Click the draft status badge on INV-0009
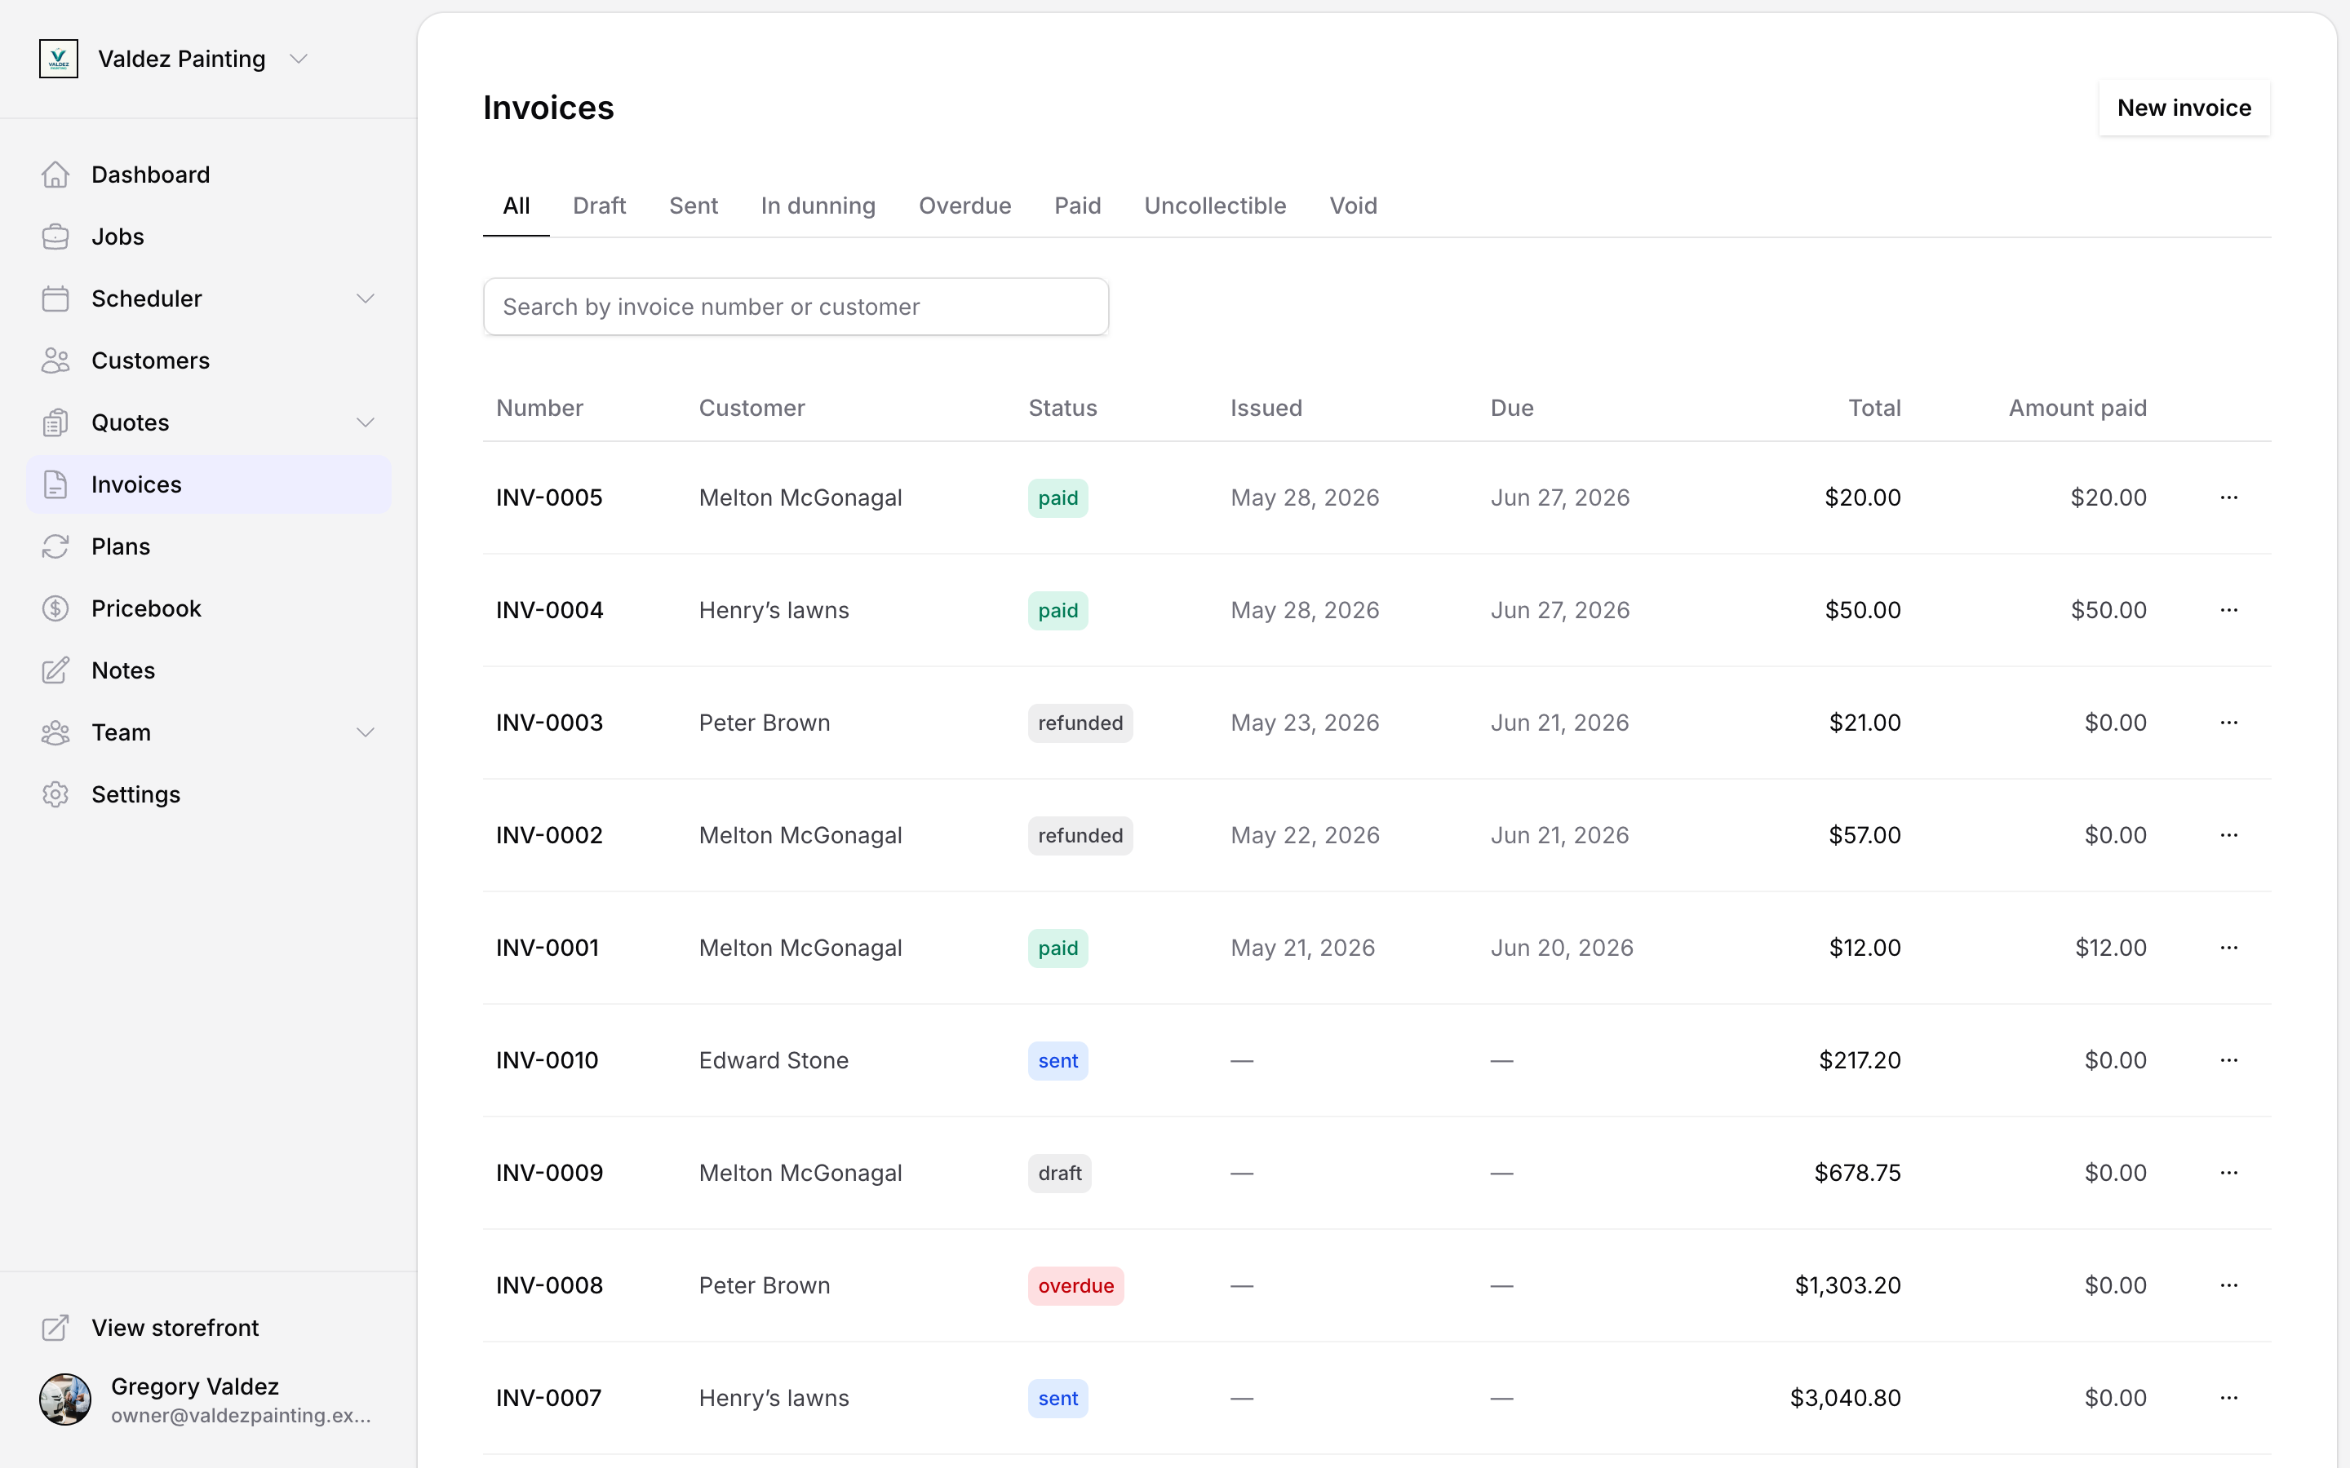 tap(1059, 1174)
